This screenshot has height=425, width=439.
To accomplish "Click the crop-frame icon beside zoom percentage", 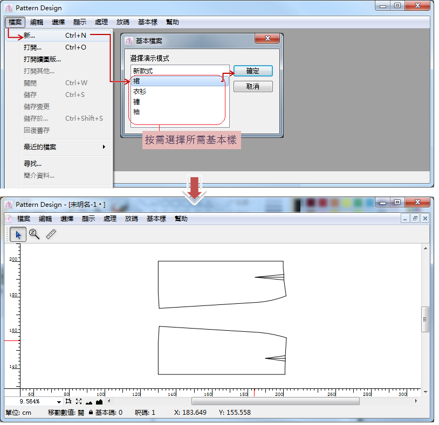I will [x=68, y=401].
